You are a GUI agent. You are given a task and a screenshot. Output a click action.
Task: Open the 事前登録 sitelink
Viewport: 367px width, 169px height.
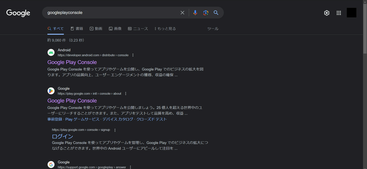coord(55,119)
